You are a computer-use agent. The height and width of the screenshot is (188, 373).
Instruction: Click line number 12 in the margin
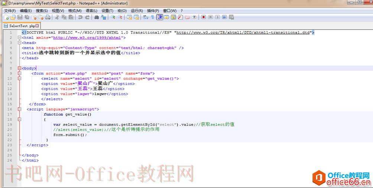coord(10,89)
